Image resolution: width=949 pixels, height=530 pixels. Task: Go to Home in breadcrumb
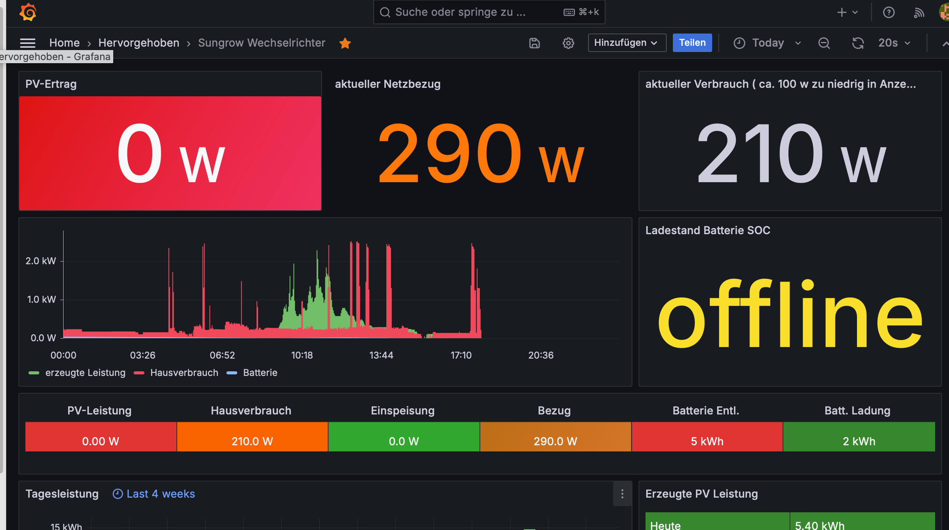64,43
